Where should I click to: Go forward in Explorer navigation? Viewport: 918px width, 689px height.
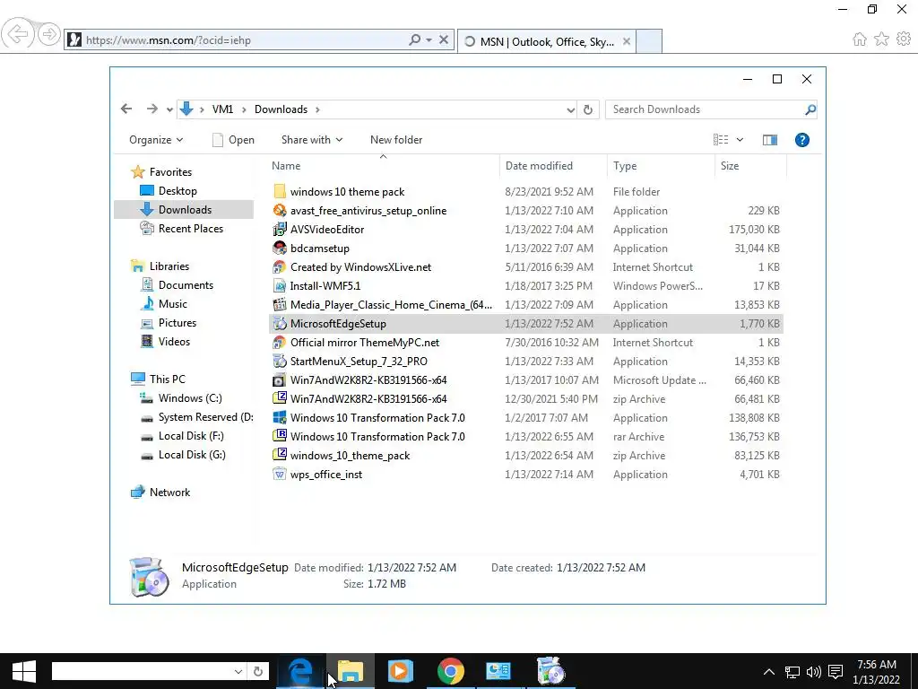click(152, 109)
